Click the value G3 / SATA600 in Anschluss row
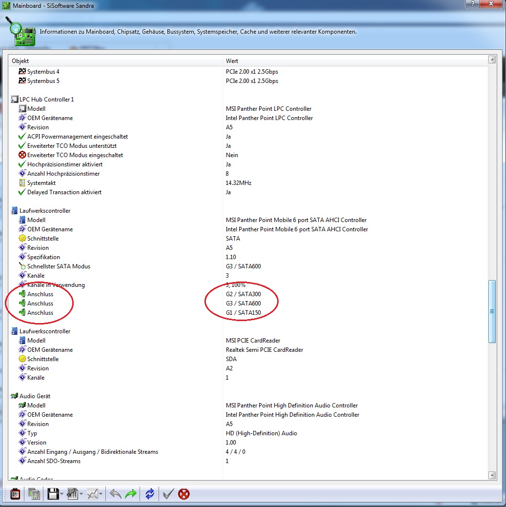Image resolution: width=506 pixels, height=507 pixels. tap(243, 304)
